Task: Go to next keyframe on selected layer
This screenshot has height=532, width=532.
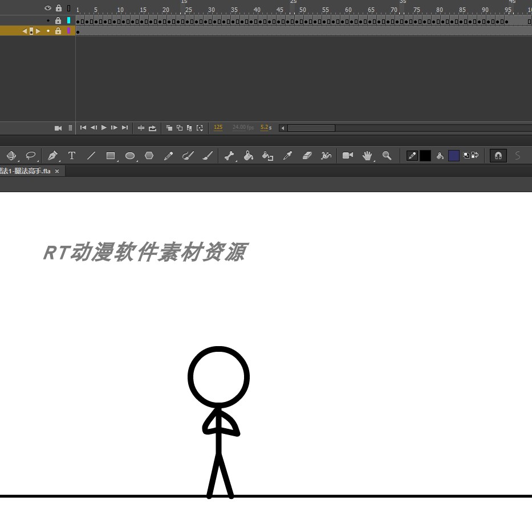Action: (x=38, y=31)
